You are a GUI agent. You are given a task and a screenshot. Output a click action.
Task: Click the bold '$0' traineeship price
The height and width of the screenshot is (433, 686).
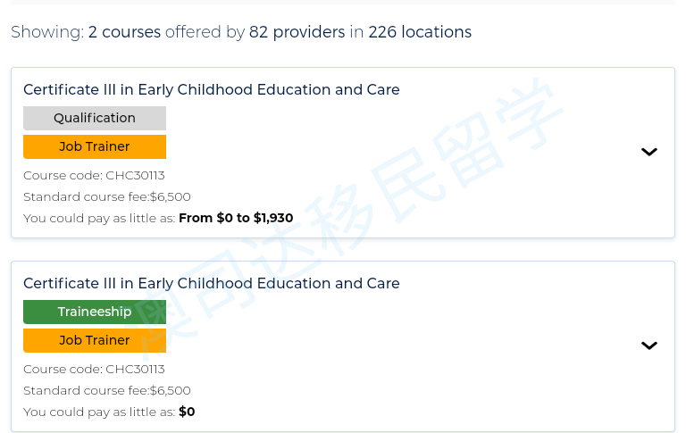coord(187,412)
